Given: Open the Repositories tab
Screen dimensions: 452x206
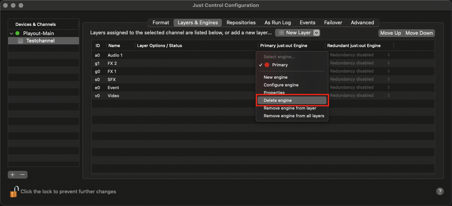Looking at the screenshot, I should click(241, 23).
